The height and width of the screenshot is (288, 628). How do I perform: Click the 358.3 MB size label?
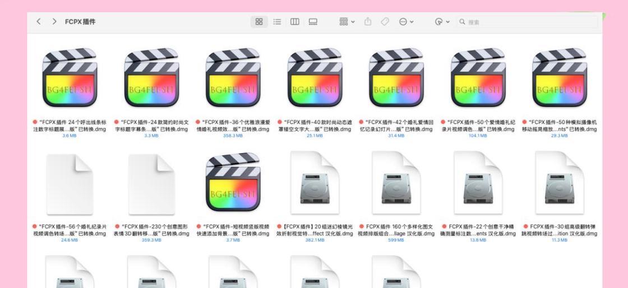[233, 136]
